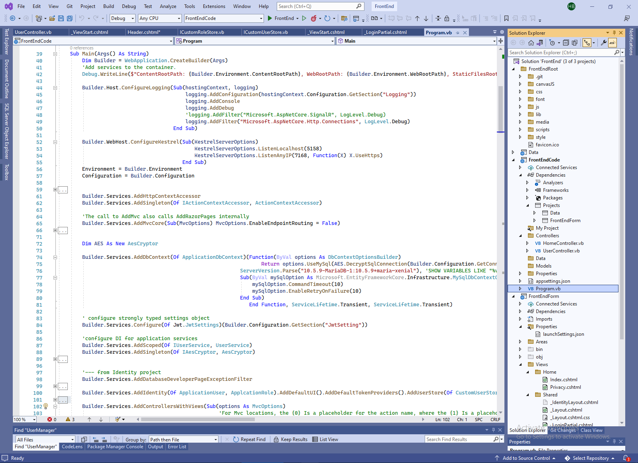Click the Collapse All icon in Solution Explorer
Screen dimensions: 638x463
tap(567, 43)
